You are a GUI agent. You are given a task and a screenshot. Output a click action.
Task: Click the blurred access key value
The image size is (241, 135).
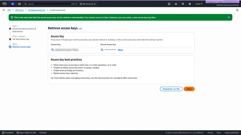coord(67,50)
